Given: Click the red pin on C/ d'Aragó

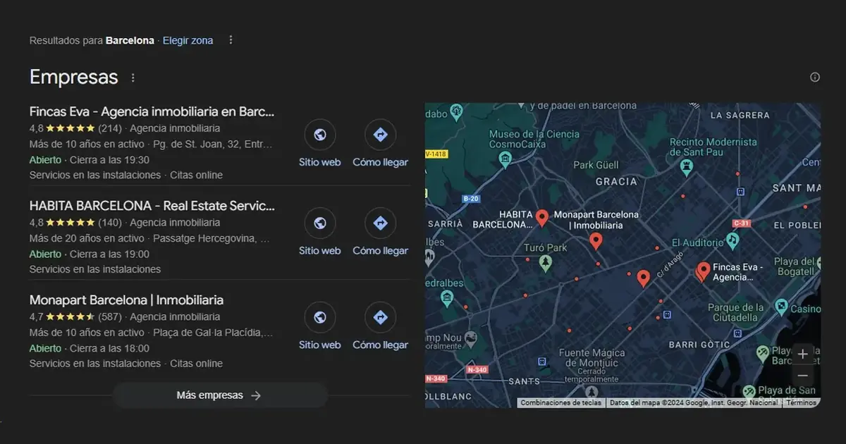Looking at the screenshot, I should 643,278.
